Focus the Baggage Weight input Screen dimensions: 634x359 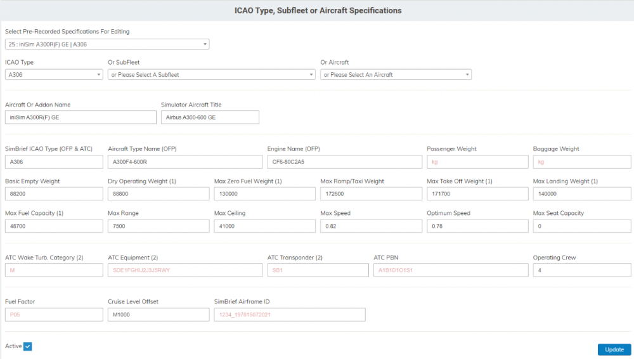tap(581, 162)
